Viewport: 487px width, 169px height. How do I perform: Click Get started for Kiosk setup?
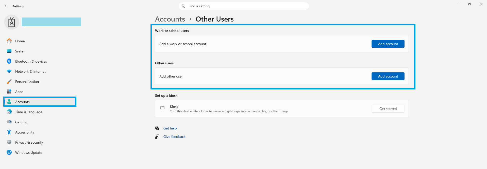pyautogui.click(x=388, y=109)
